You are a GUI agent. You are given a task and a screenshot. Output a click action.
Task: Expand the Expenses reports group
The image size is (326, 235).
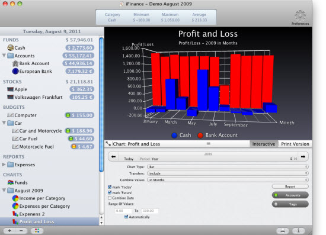[x=4, y=165]
